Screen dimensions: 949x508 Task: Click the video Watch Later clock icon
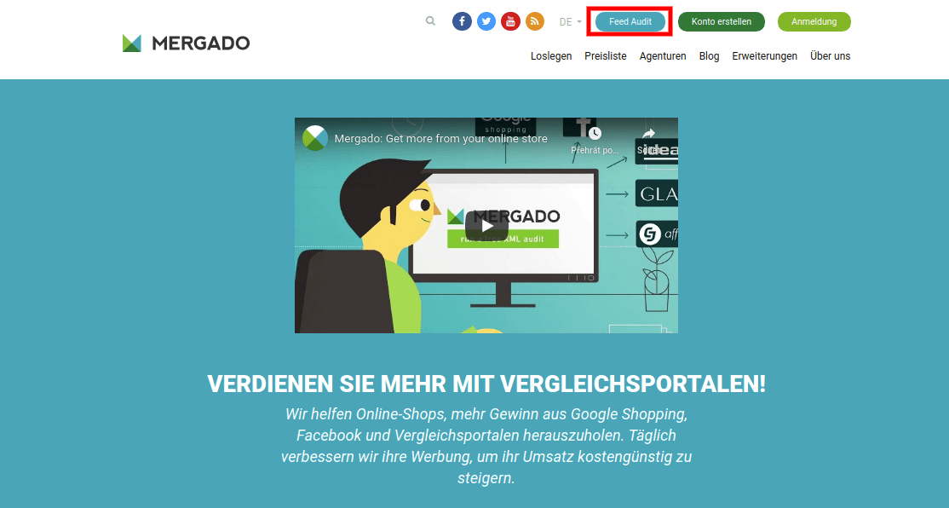click(x=595, y=133)
